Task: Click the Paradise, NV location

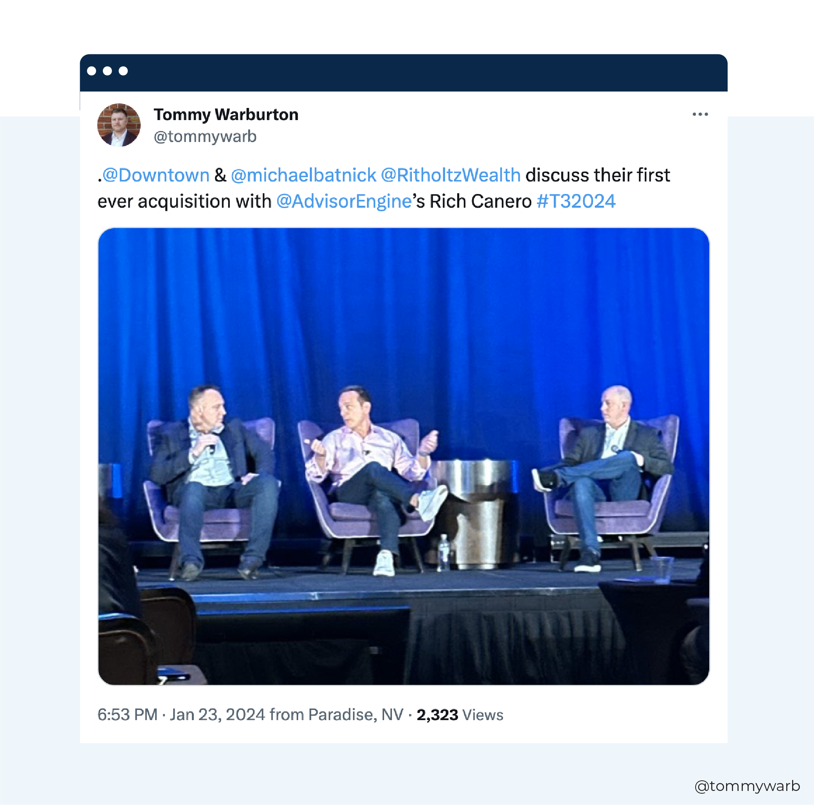Action: point(356,715)
